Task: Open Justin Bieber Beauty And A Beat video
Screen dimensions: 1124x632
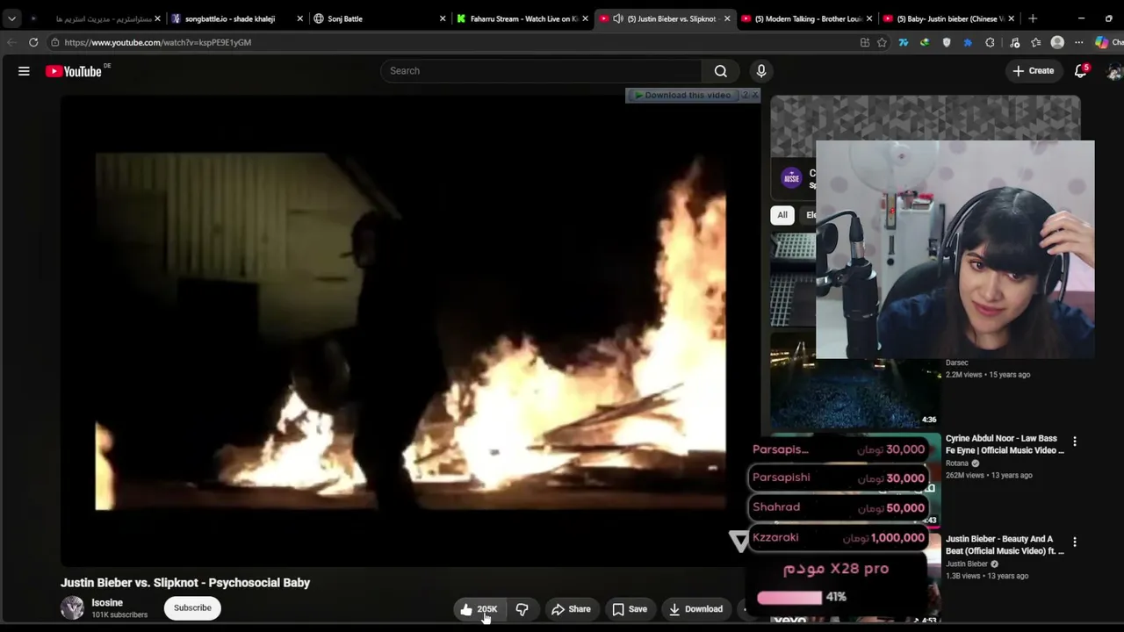Action: pyautogui.click(x=1005, y=545)
